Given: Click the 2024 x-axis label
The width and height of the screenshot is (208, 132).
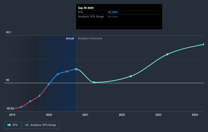Looking at the screenshot, I should [x=195, y=115].
